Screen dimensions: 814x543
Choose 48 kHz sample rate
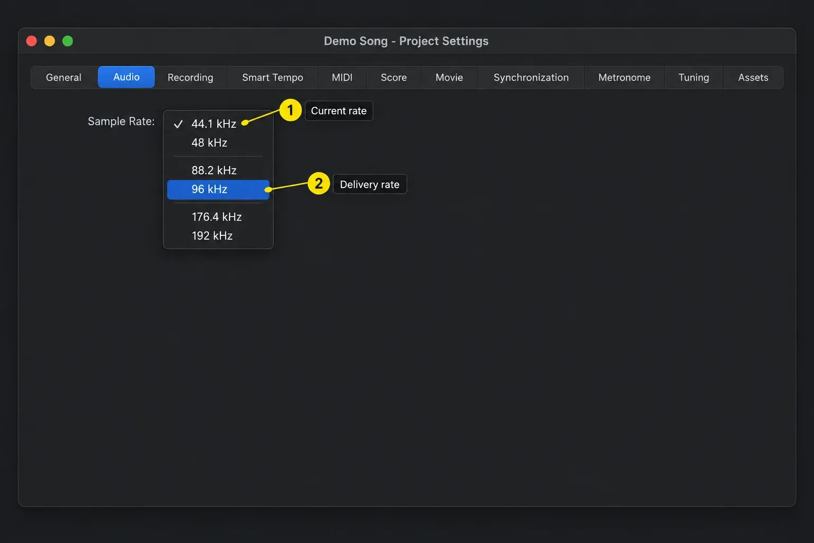[218, 143]
